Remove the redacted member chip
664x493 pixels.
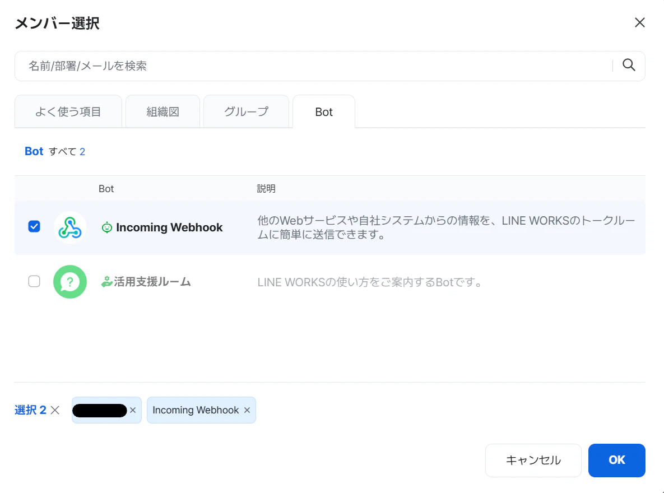[133, 410]
